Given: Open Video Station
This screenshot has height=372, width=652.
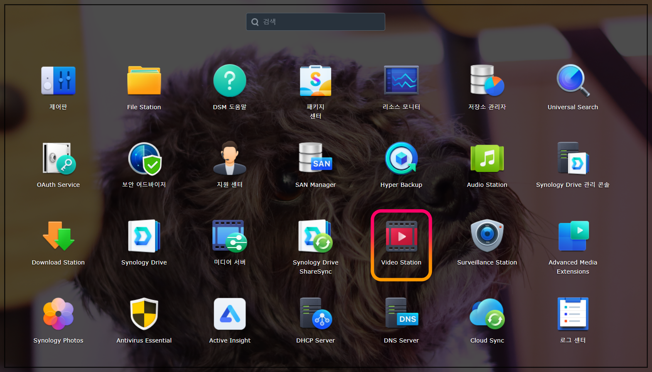Looking at the screenshot, I should tap(401, 236).
